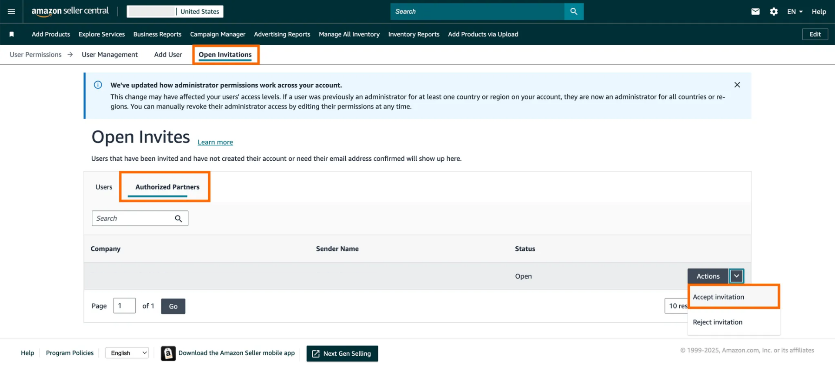This screenshot has width=835, height=368.
Task: Click the bookmark flag icon
Action: [12, 34]
